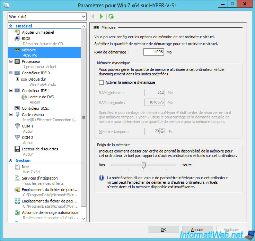255x241 pixels.
Task: Select Contrôleur SCSI in the tree
Action: [35, 108]
